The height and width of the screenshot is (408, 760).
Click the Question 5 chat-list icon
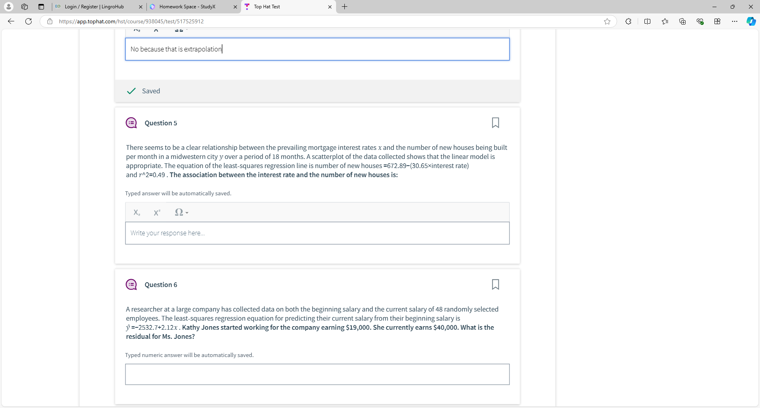(x=131, y=123)
